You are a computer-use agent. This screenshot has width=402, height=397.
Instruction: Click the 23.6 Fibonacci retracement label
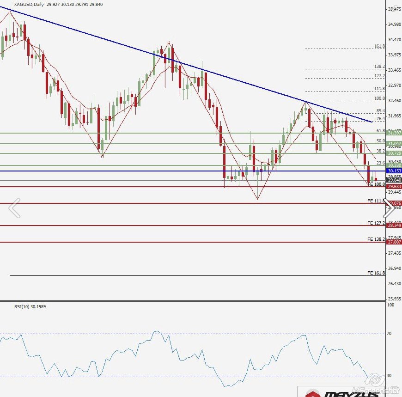380,163
